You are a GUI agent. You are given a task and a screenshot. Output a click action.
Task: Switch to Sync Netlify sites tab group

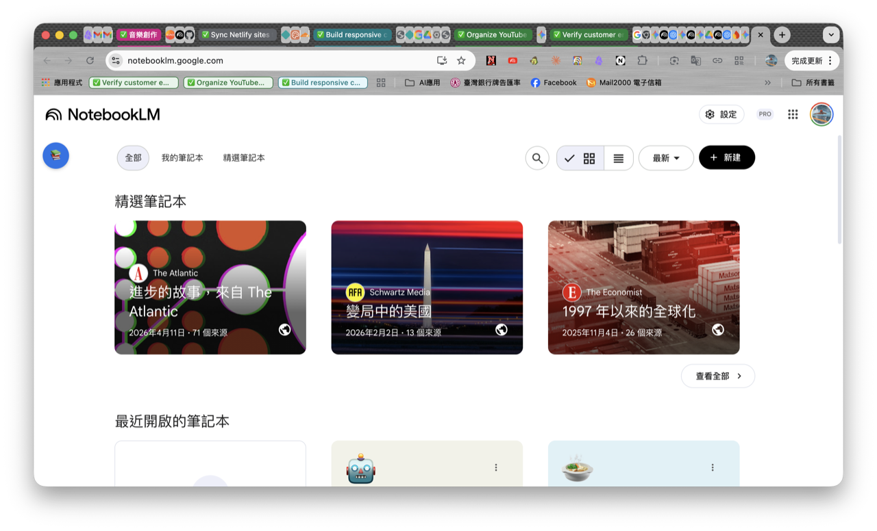point(236,34)
